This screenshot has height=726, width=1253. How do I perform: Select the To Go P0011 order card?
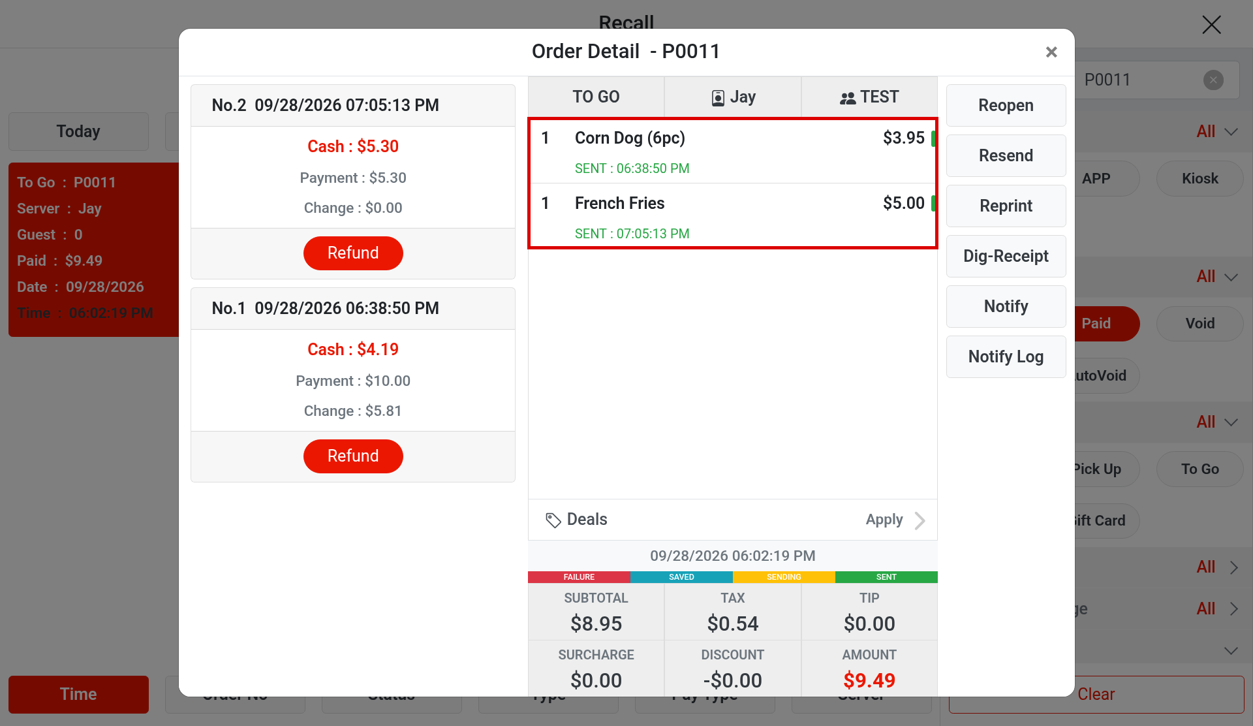(93, 249)
